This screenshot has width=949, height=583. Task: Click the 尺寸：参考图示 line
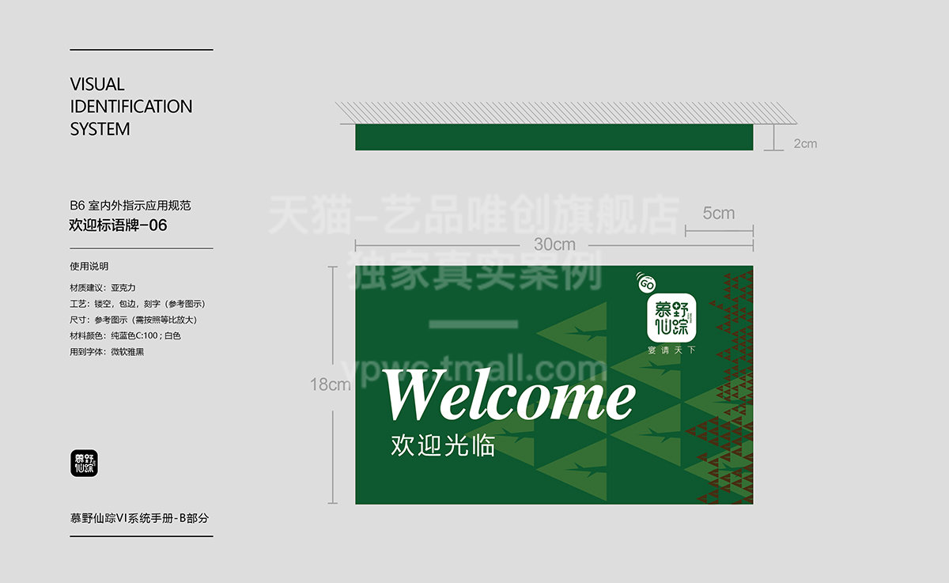pyautogui.click(x=133, y=320)
